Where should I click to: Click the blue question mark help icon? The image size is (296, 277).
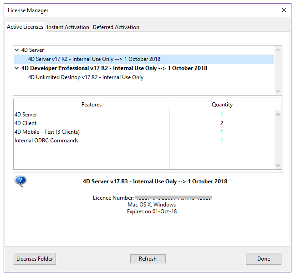click(20, 181)
